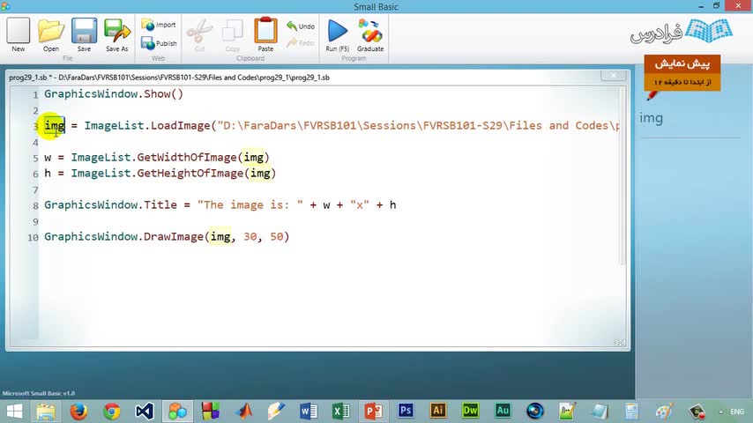Click the variable h on line 6
This screenshot has height=423, width=753.
coord(48,173)
